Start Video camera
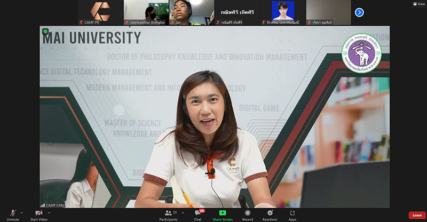 click(38, 215)
